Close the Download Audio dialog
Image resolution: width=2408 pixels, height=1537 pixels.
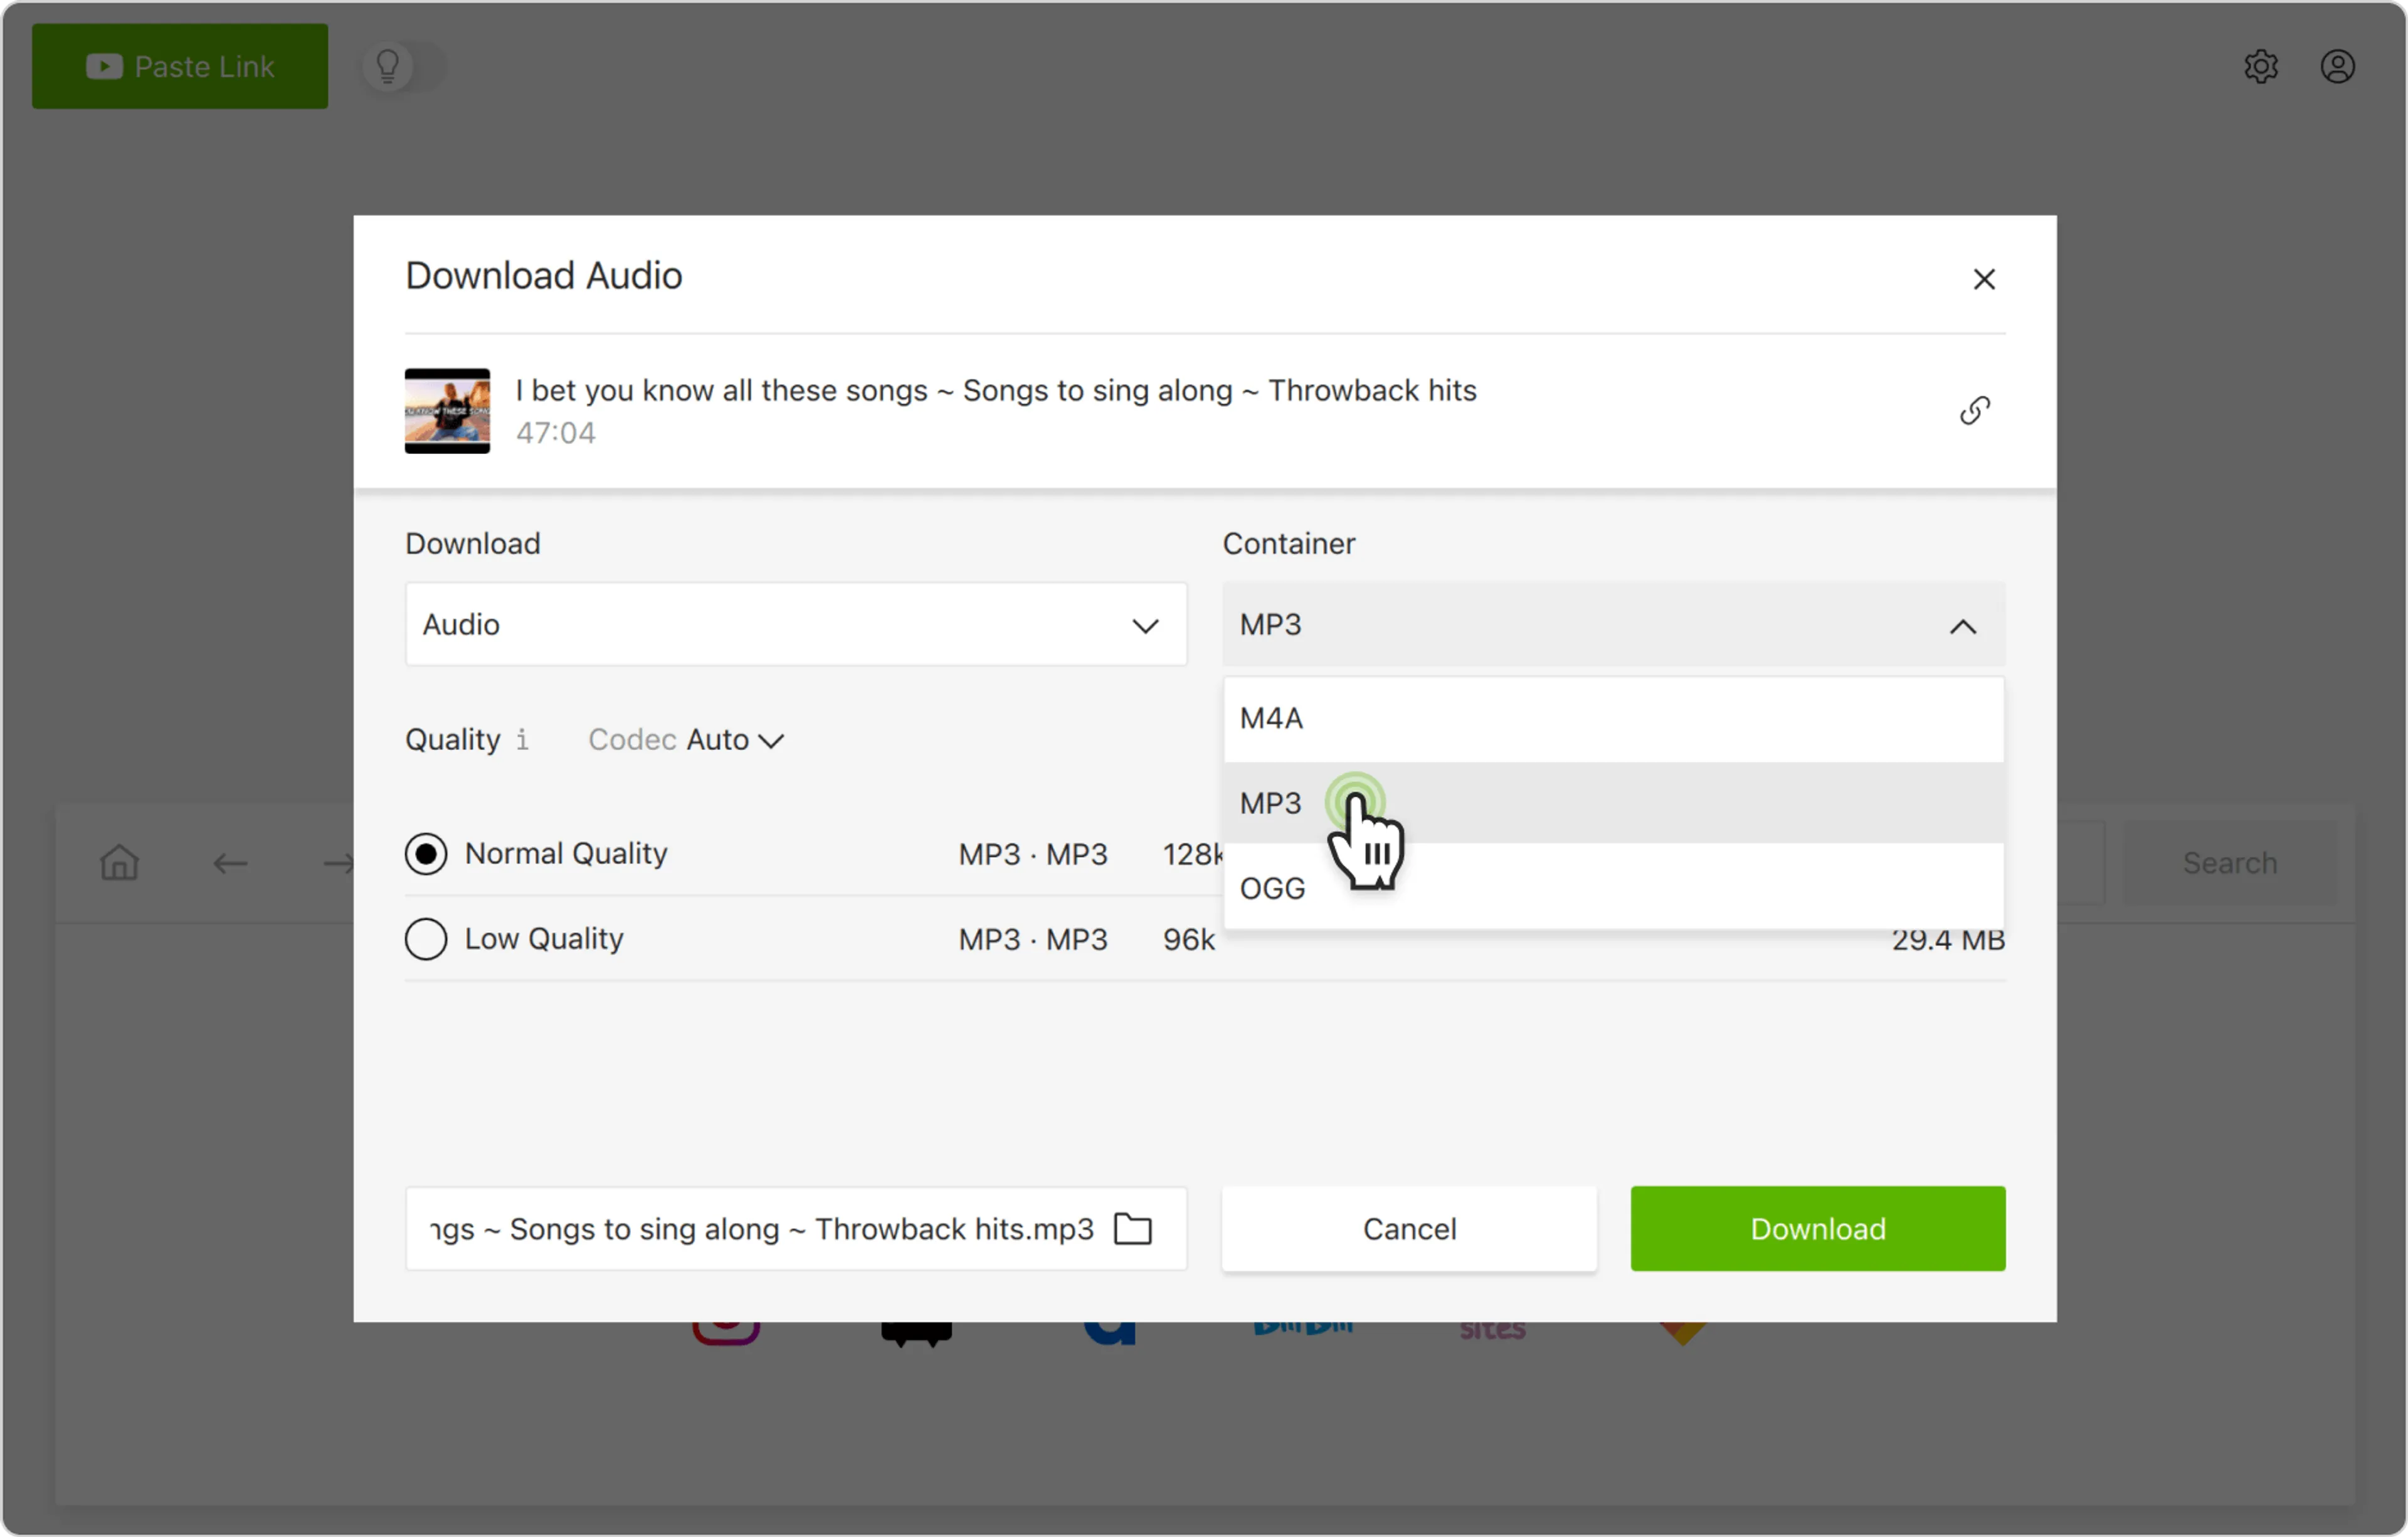1984,279
